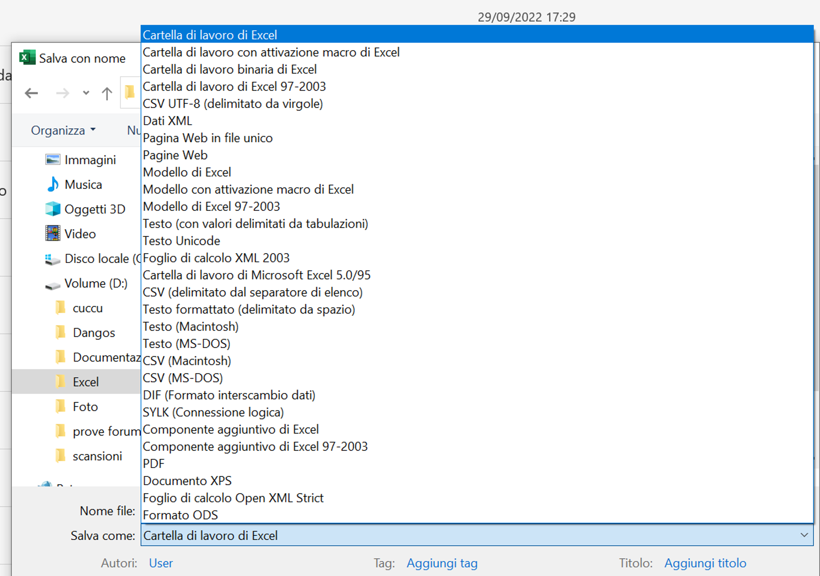Select SYLK (Connessione logica)
820x576 pixels.
(x=477, y=412)
